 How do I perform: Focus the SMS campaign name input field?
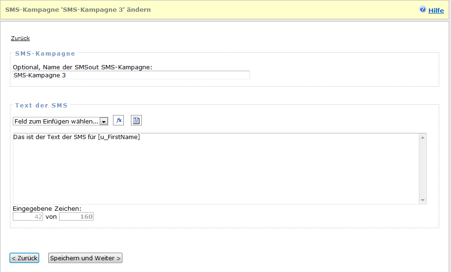coord(131,75)
